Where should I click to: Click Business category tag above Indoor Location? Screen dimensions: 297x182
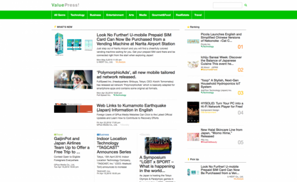[103, 135]
